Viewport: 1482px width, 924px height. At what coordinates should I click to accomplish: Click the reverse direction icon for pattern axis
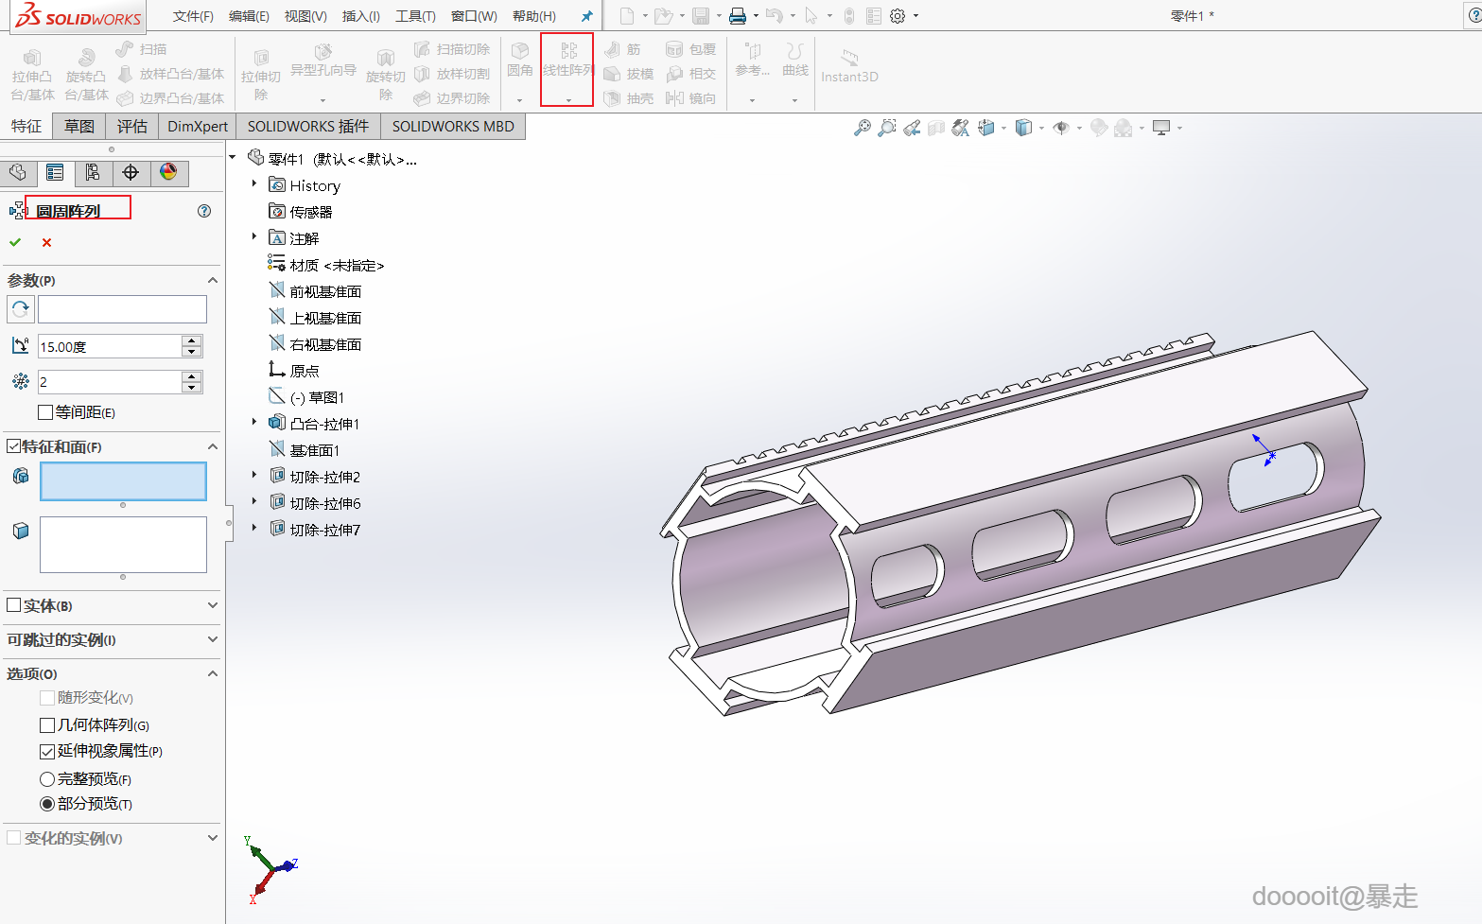[x=20, y=309]
